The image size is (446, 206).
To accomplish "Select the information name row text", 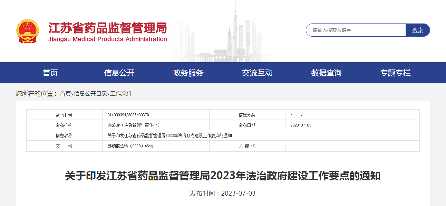I will 169,135.
